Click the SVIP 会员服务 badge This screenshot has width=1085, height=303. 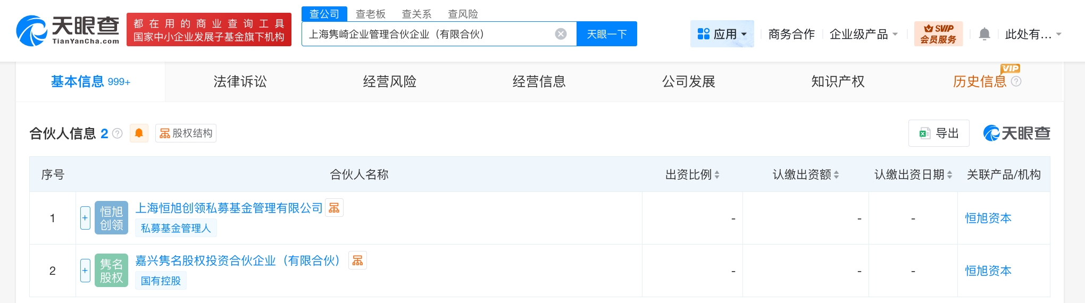point(938,34)
